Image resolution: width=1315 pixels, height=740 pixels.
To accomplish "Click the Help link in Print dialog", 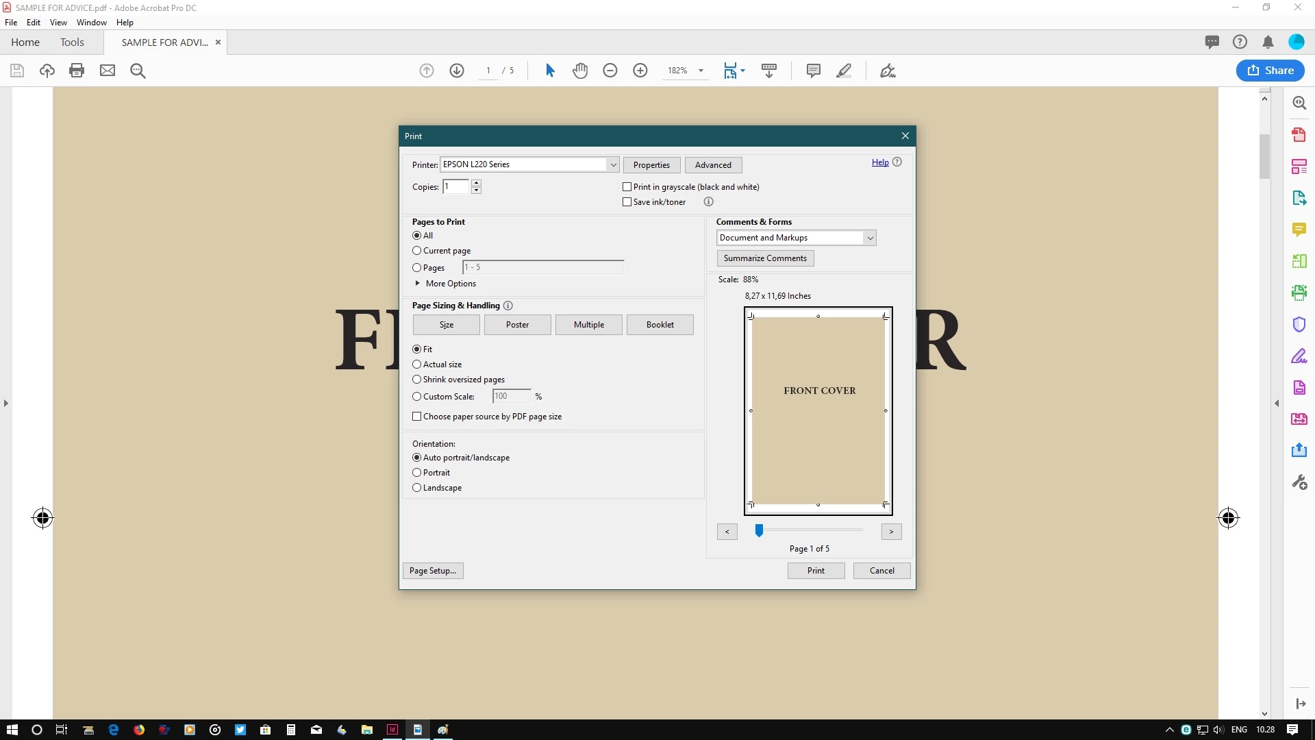I will (880, 162).
